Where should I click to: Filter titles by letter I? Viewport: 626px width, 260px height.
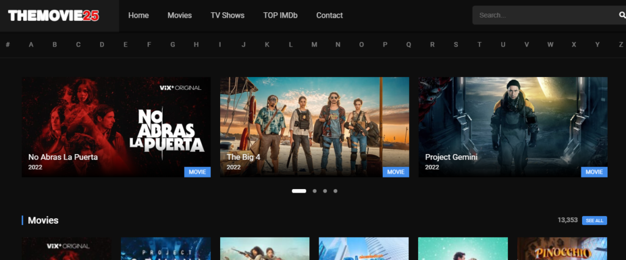pyautogui.click(x=219, y=44)
